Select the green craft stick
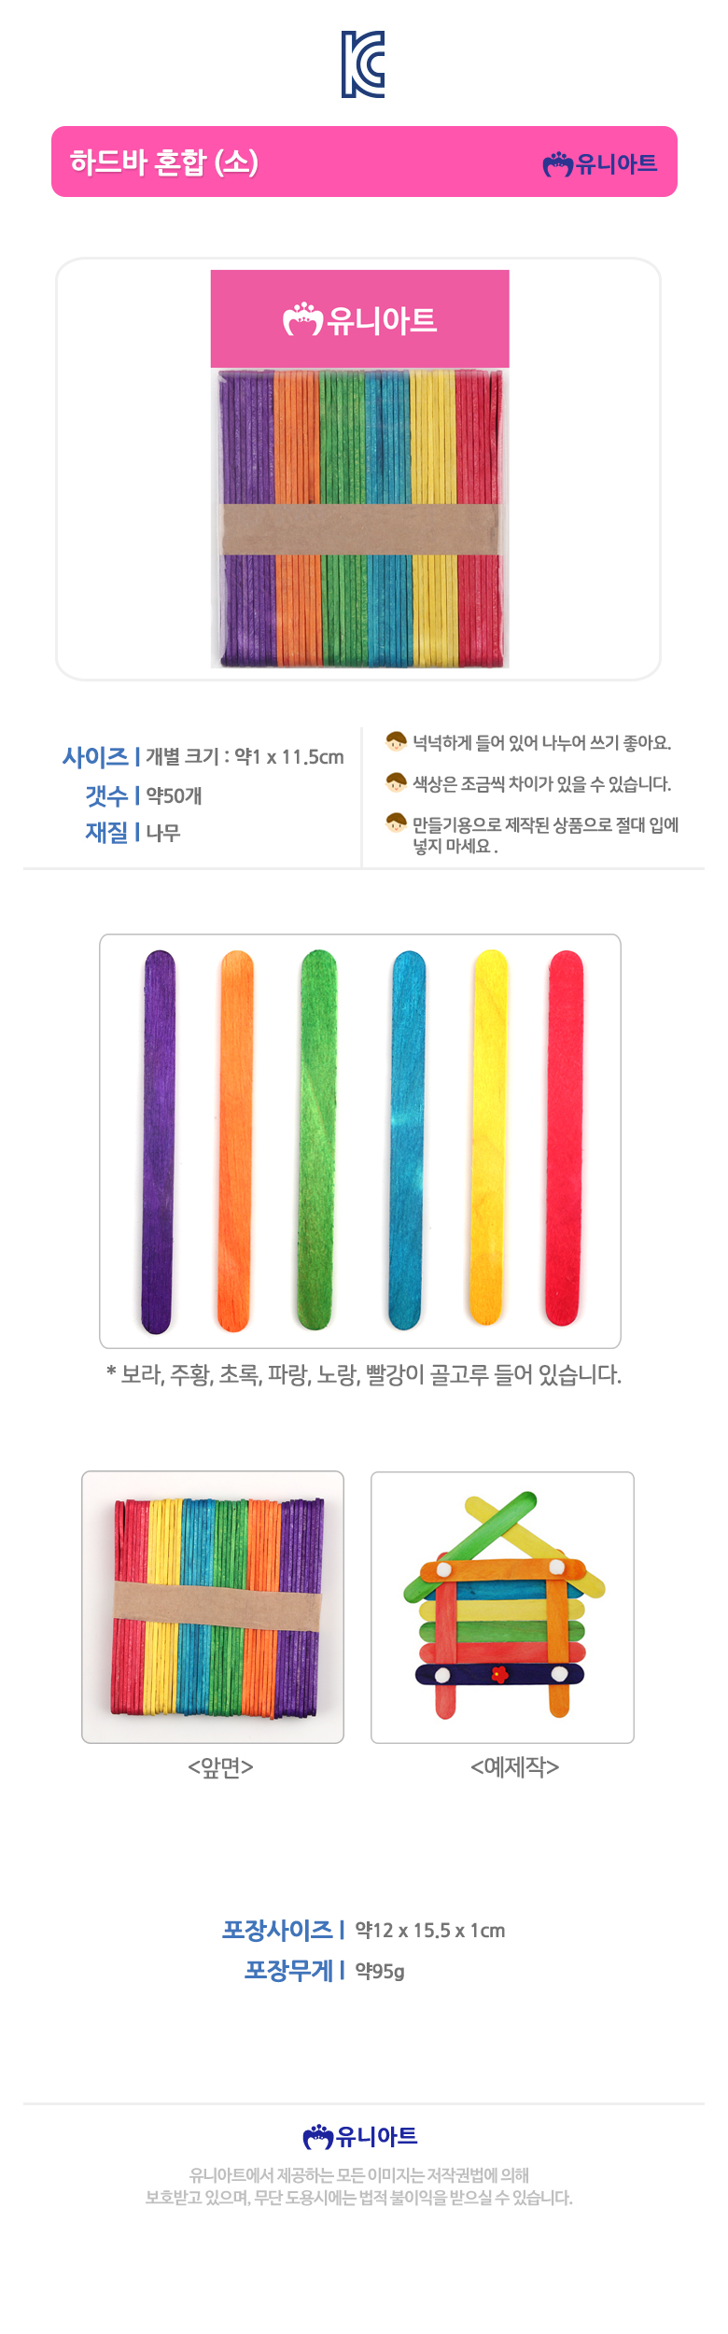The width and height of the screenshot is (728, 2334). (x=316, y=1141)
